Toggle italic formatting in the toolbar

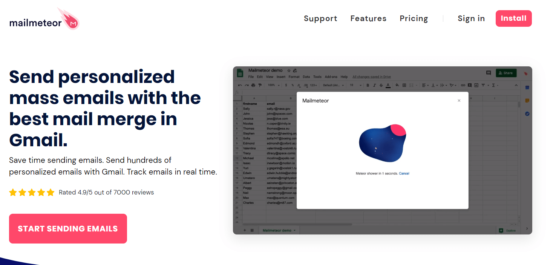pos(375,85)
